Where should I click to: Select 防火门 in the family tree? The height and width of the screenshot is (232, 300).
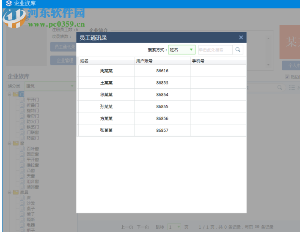(33, 121)
